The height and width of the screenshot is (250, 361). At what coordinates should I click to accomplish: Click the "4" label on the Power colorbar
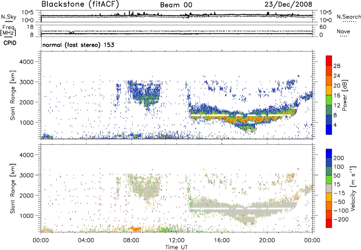(x=335, y=125)
